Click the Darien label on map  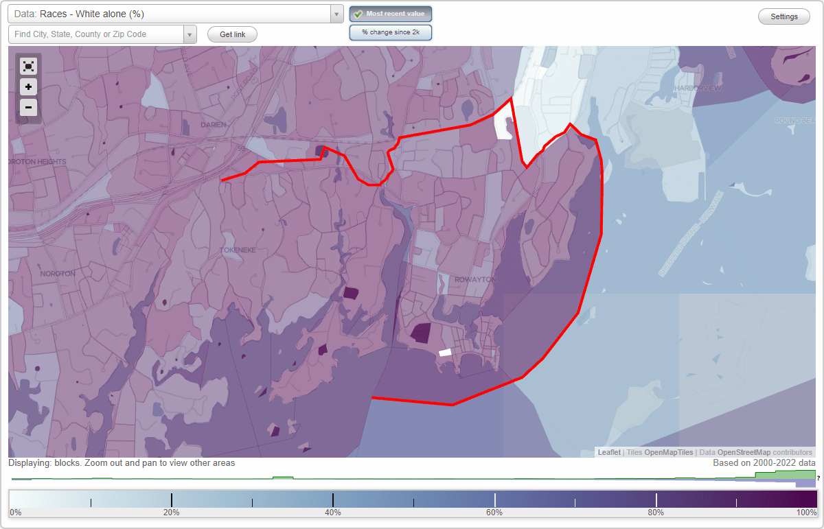pos(213,125)
